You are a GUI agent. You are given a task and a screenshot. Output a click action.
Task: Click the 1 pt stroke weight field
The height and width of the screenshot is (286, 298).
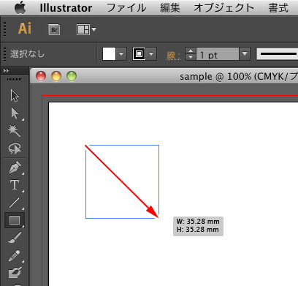(x=218, y=54)
